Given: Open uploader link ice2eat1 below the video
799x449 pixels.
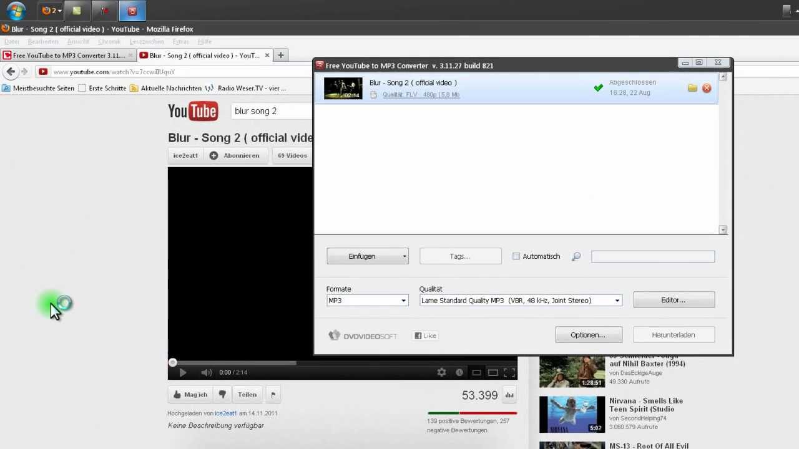Looking at the screenshot, I should [x=225, y=413].
